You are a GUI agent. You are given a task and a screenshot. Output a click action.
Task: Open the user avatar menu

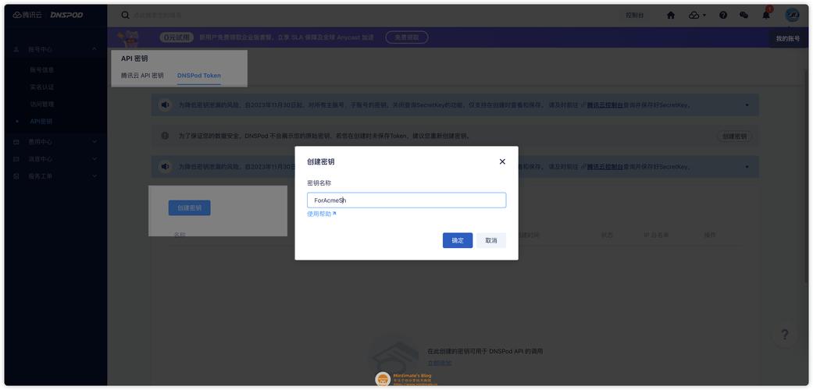(792, 15)
